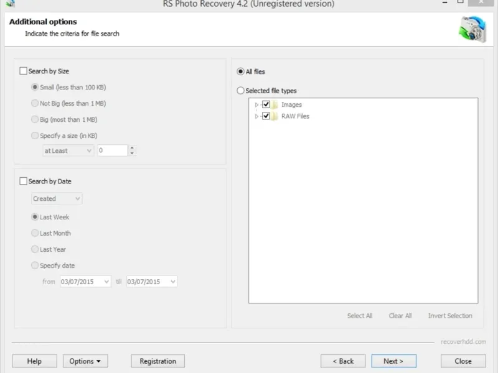Click the RAW Files folder icon

275,116
